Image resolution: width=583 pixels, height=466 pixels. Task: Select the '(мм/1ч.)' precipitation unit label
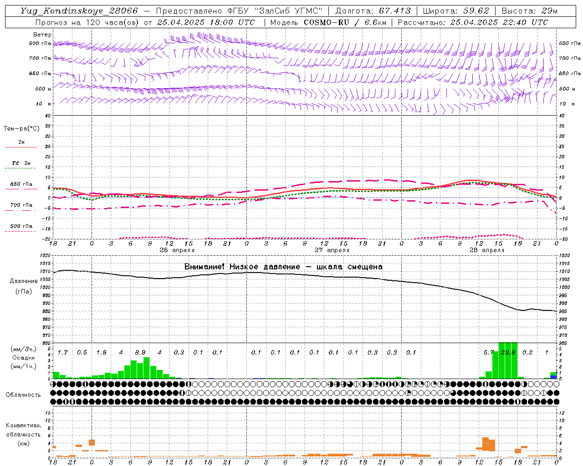click(x=23, y=366)
